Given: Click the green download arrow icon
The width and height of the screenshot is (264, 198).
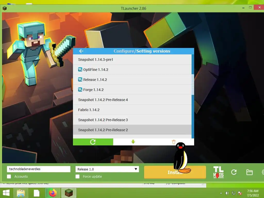Looking at the screenshot, I should 133,142.
